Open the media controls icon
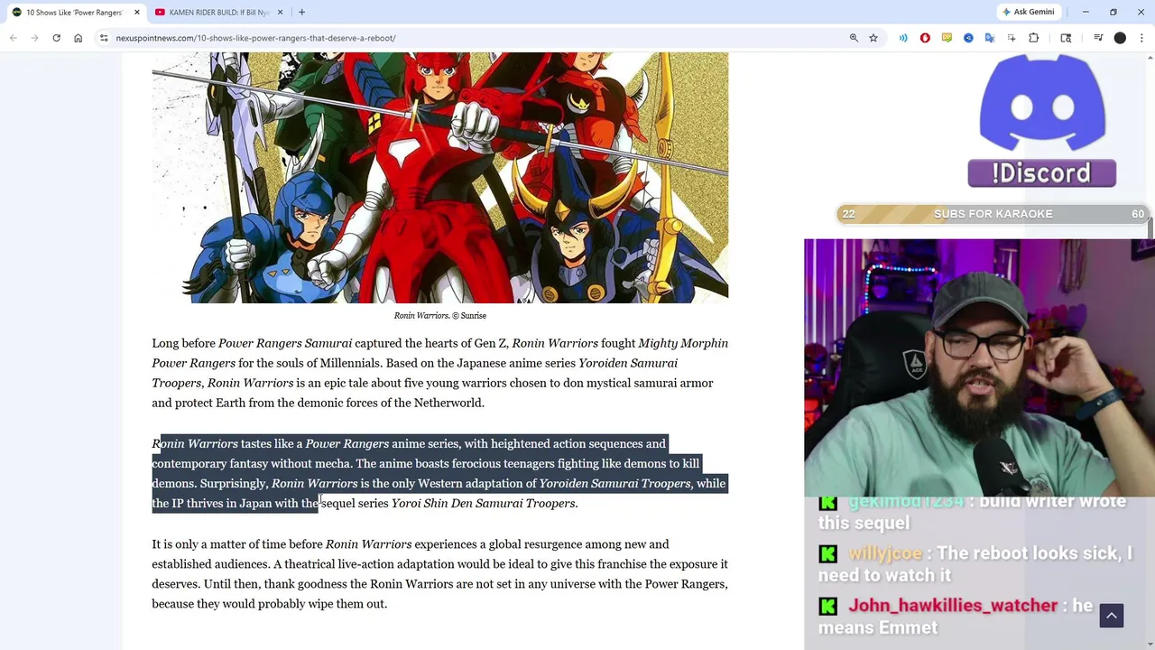The width and height of the screenshot is (1155, 650). 1098,38
